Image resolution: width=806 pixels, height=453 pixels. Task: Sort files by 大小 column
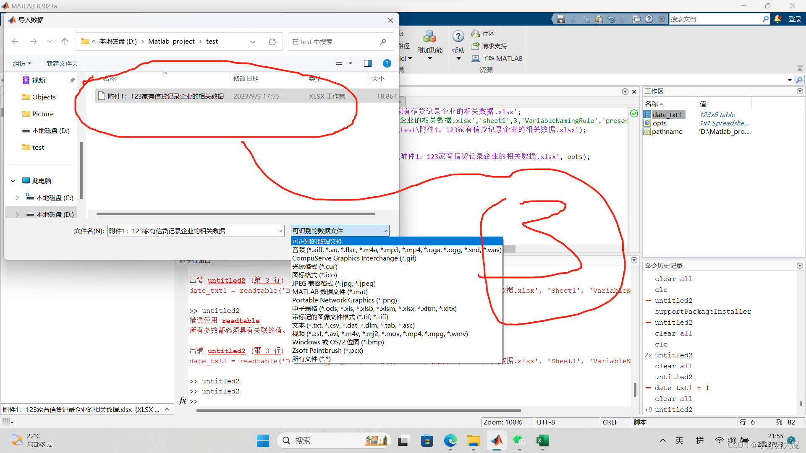click(378, 78)
